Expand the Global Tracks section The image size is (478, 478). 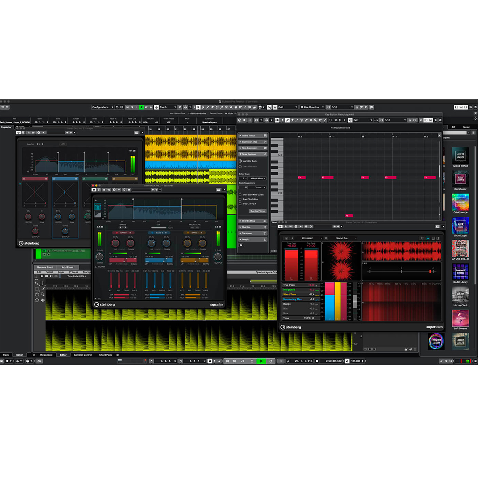pyautogui.click(x=253, y=135)
